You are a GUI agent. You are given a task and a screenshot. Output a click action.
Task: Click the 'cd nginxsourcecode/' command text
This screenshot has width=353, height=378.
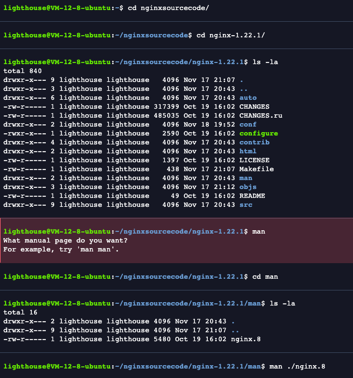tap(168, 8)
